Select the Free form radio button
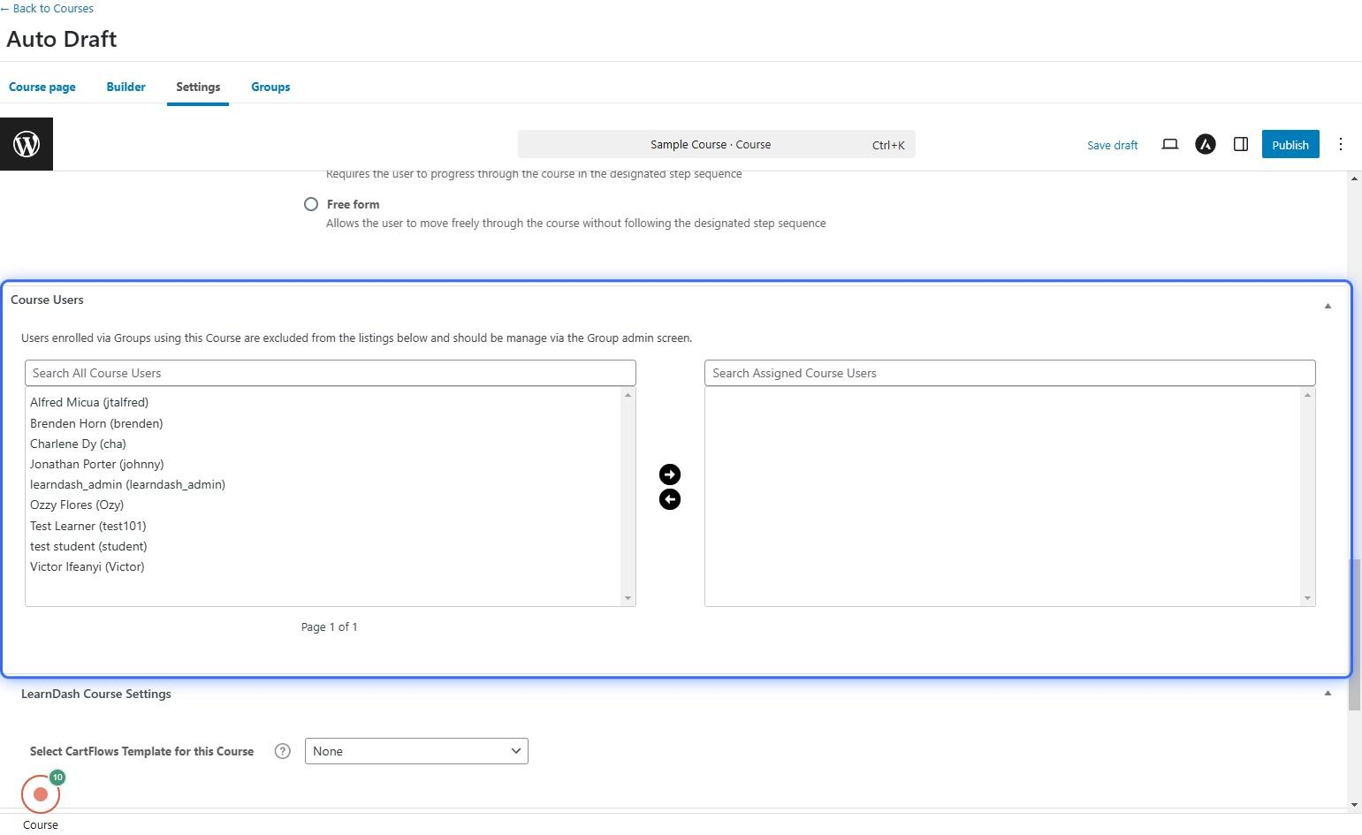The width and height of the screenshot is (1362, 835). click(x=311, y=204)
